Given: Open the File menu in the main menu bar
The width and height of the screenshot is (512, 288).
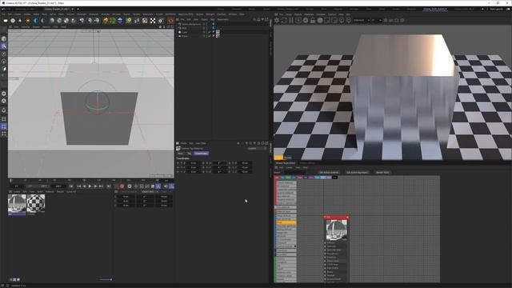Looking at the screenshot, I should 3,14.
